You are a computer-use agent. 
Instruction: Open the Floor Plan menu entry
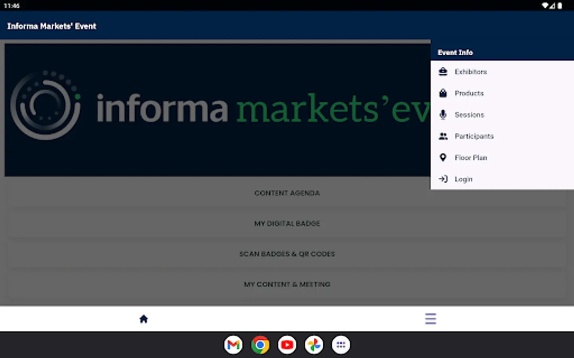tap(502, 158)
